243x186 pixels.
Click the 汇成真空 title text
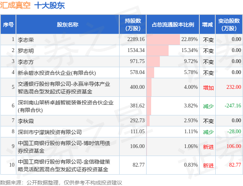click(15, 6)
